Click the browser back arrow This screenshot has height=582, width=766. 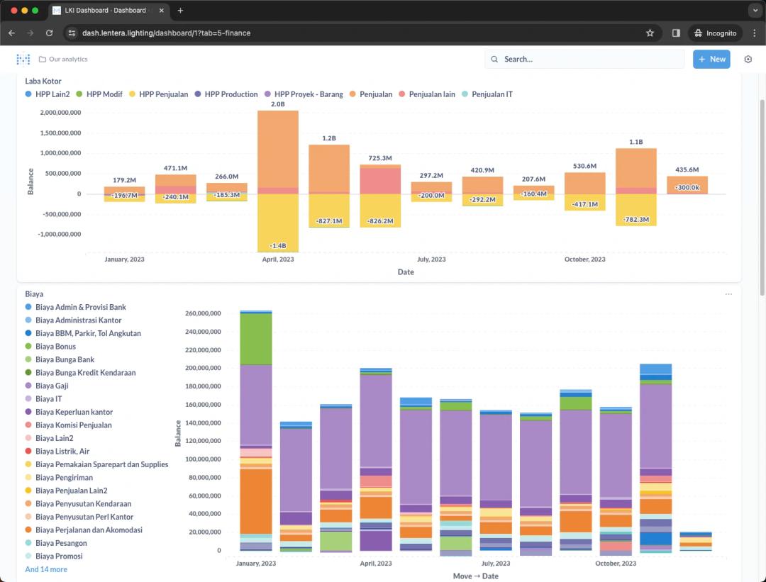pyautogui.click(x=12, y=33)
